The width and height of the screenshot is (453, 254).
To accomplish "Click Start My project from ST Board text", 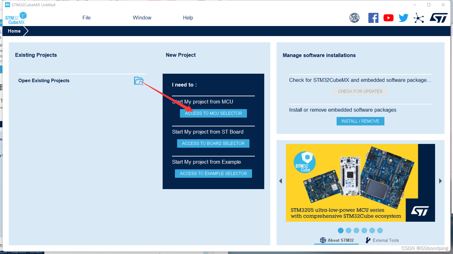I will (x=208, y=132).
